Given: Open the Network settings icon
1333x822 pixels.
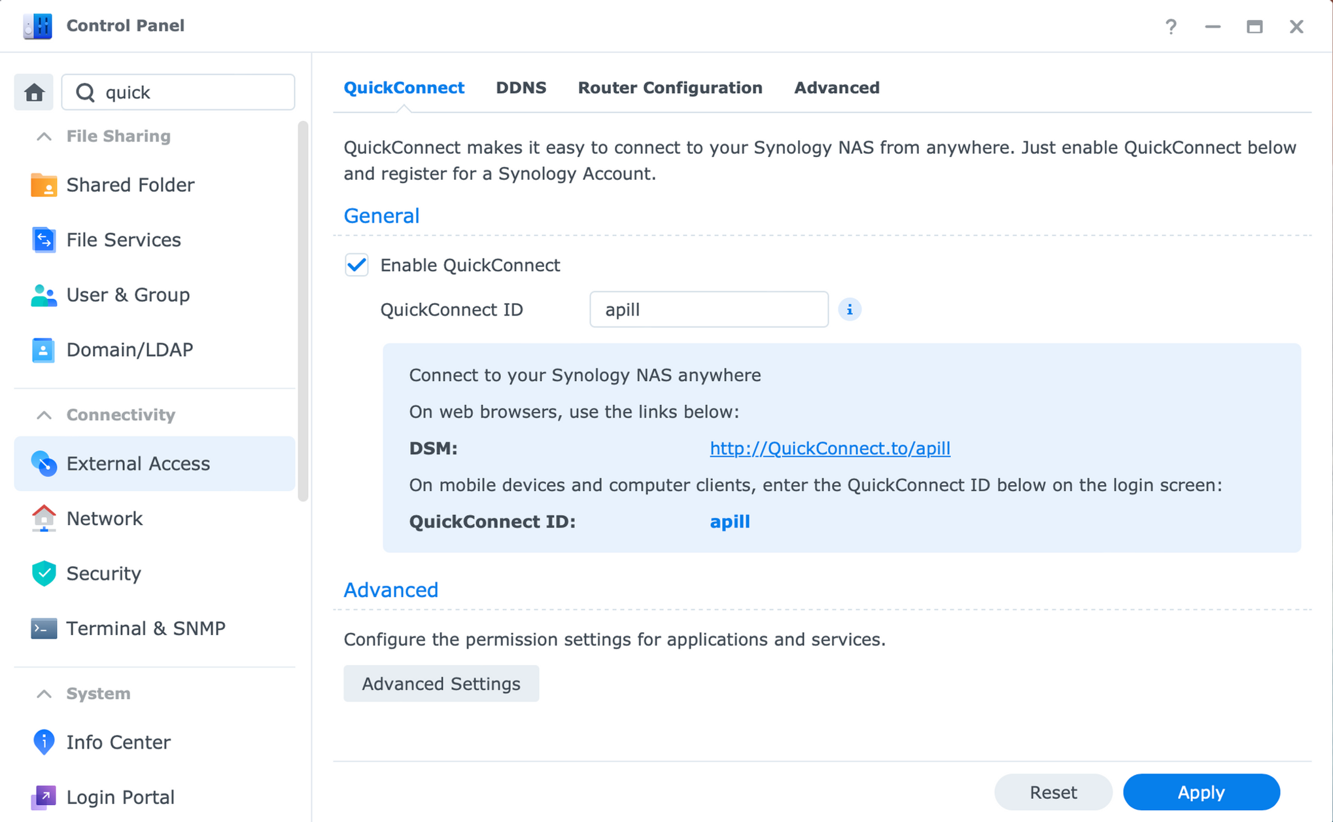Looking at the screenshot, I should tap(43, 518).
